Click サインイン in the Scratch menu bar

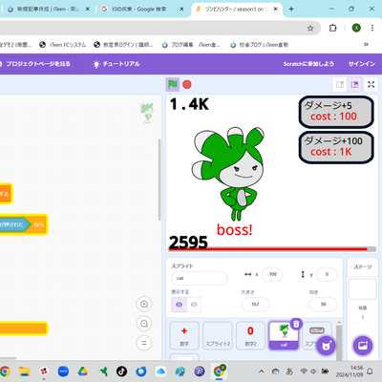click(x=362, y=64)
